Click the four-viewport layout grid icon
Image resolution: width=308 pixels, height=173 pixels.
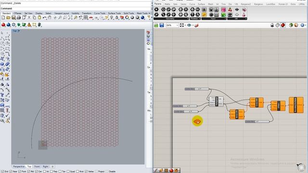pos(86,18)
